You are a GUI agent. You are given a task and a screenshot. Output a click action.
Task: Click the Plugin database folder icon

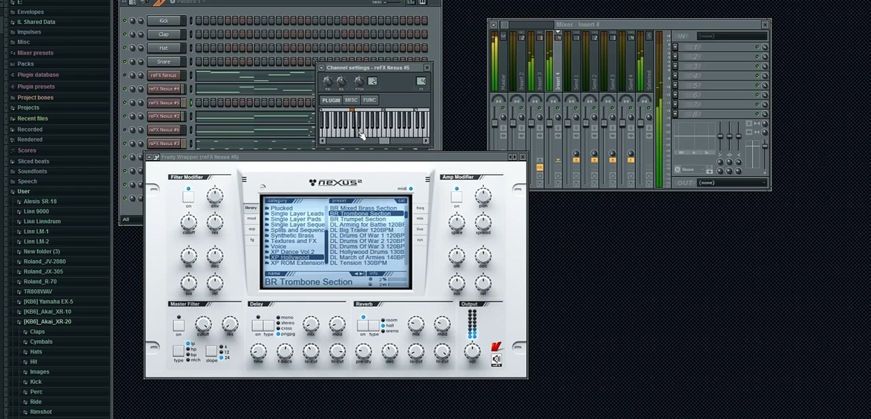tap(13, 75)
